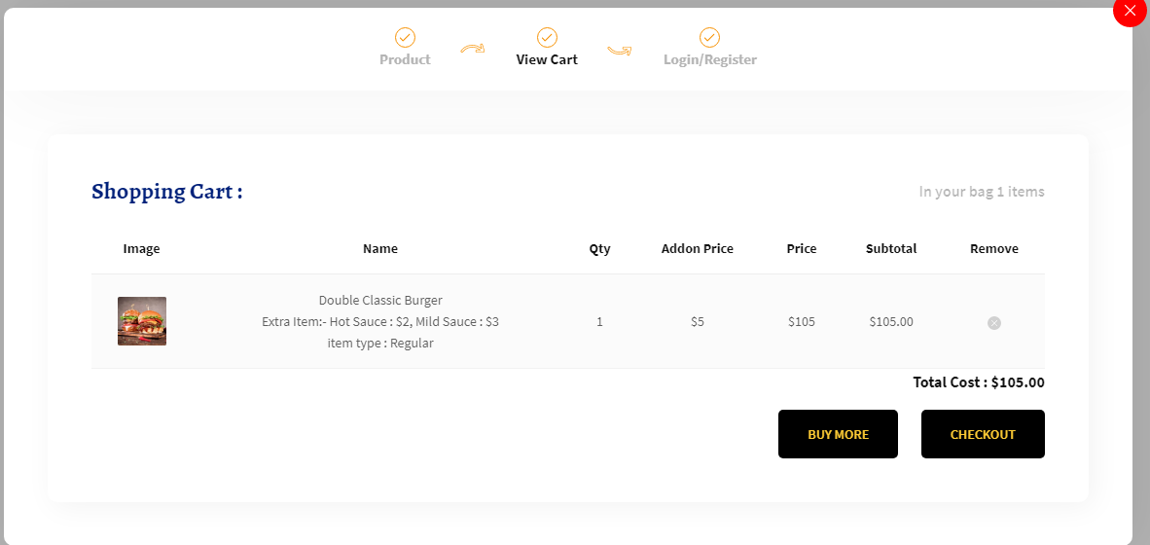1150x545 pixels.
Task: Click the quantity value 1 in the cart row
Action: point(600,321)
